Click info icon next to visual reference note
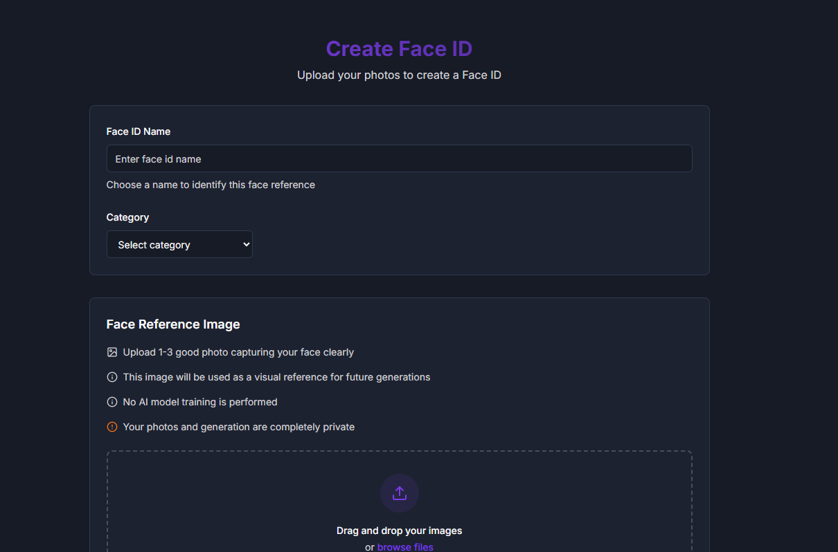The height and width of the screenshot is (552, 838). click(x=112, y=377)
